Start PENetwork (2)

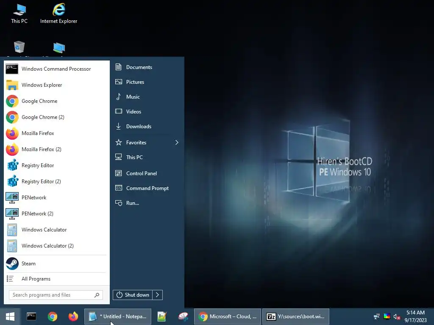point(56,214)
